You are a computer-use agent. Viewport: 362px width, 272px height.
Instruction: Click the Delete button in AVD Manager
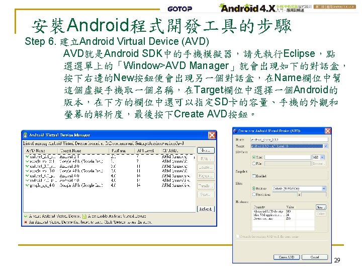point(206,167)
